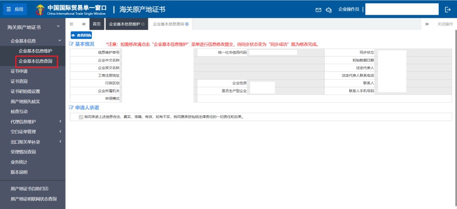Expand the 代理信息维护 sidebar group
457x209 pixels.
(x=33, y=122)
